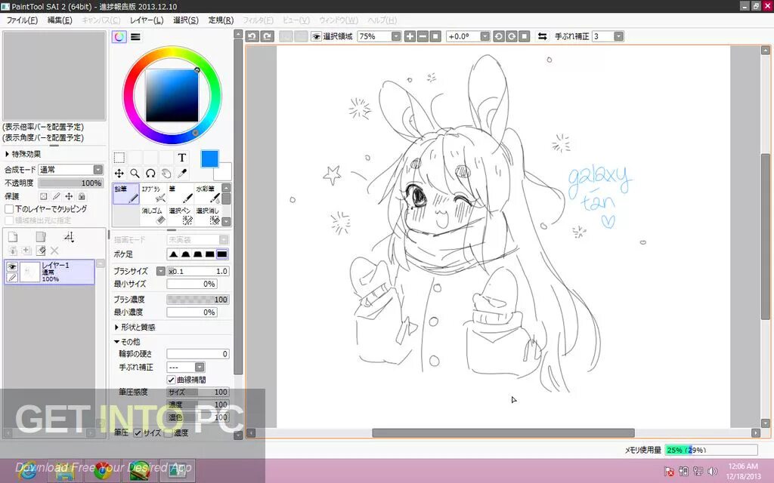This screenshot has height=483, width=774.
Task: Click the 輪郭の硬さ value field
Action: 197,354
